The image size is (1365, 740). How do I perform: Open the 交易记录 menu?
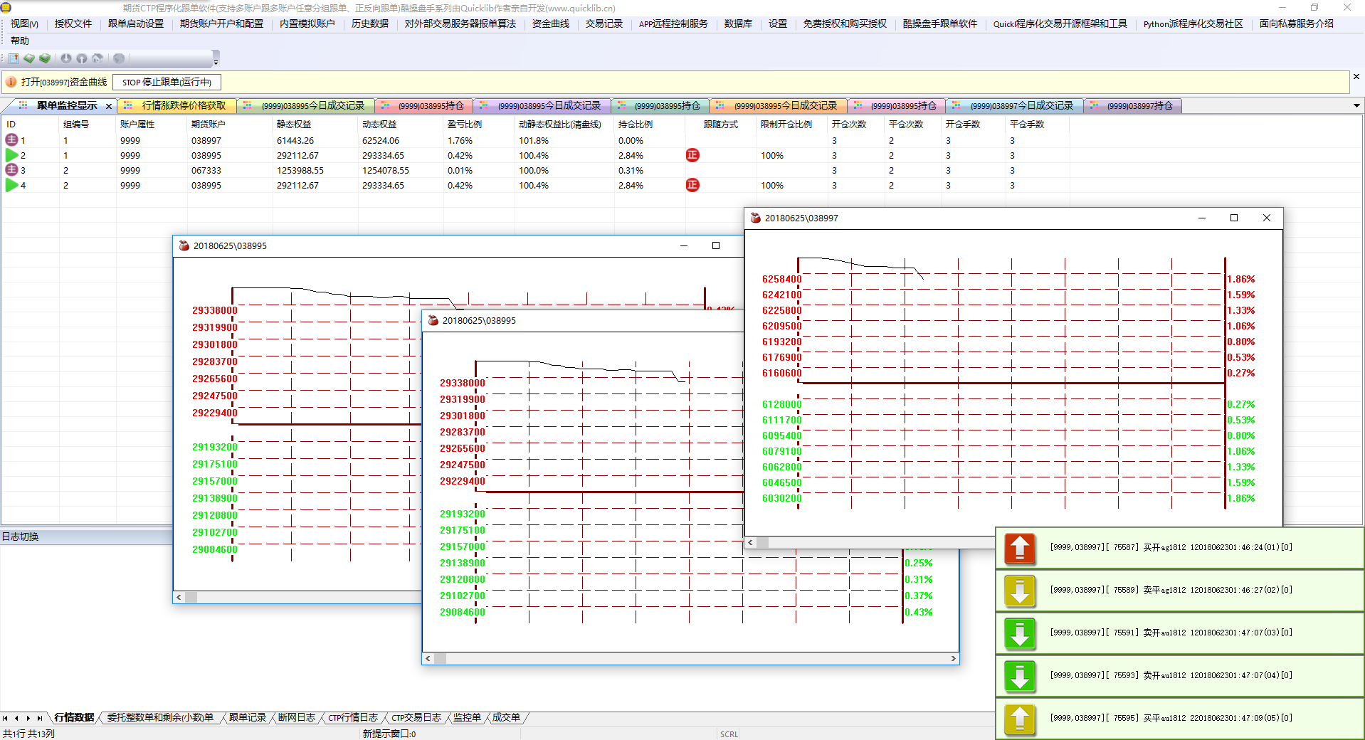pyautogui.click(x=604, y=24)
